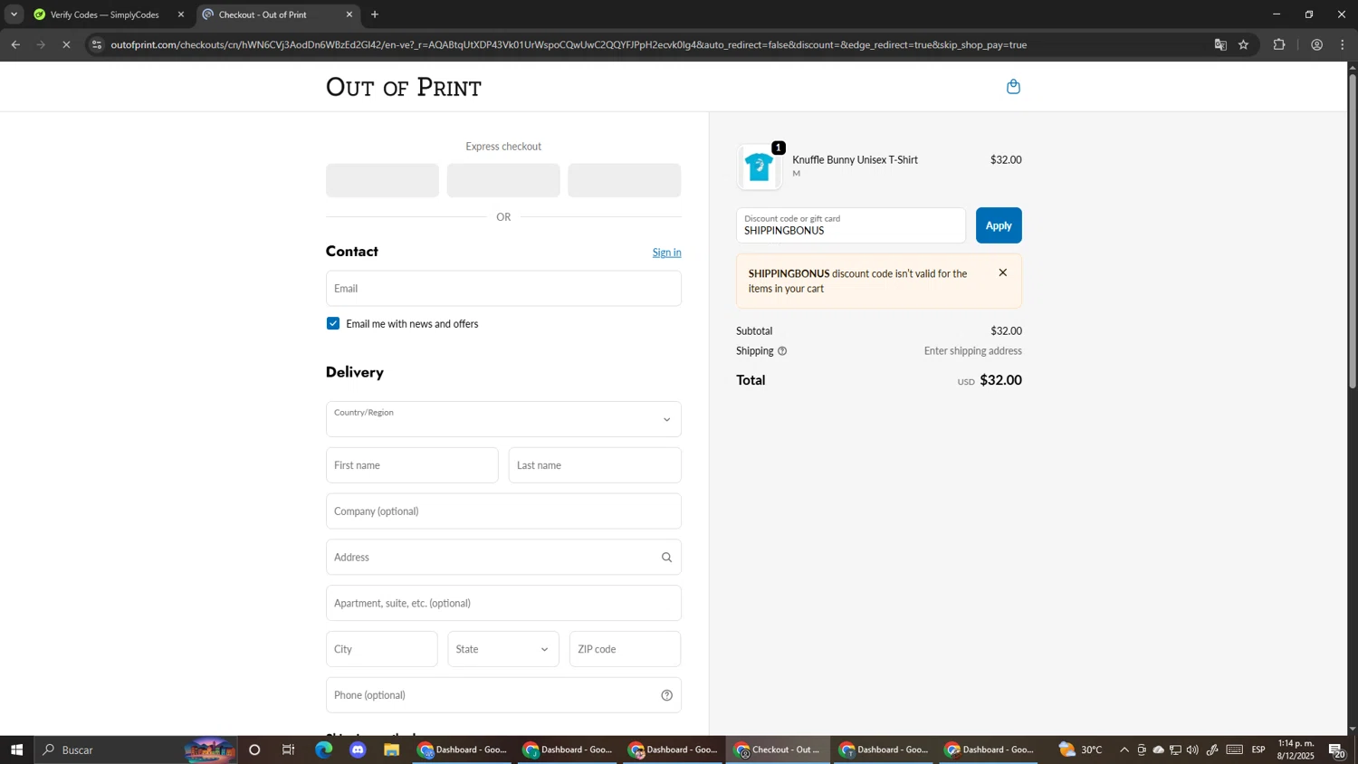Focus the ZIP code field
Viewport: 1358px width, 764px height.
point(625,649)
